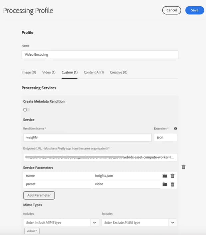206x235 pixels.
Task: Delete the preset parameter row
Action: [x=172, y=184]
